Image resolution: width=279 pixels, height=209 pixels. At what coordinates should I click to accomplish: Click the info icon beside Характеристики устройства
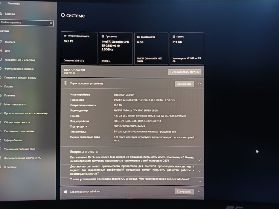tap(65, 83)
